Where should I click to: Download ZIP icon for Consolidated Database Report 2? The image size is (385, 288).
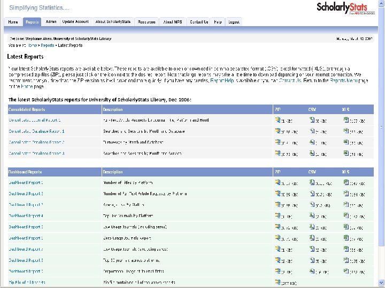(278, 142)
